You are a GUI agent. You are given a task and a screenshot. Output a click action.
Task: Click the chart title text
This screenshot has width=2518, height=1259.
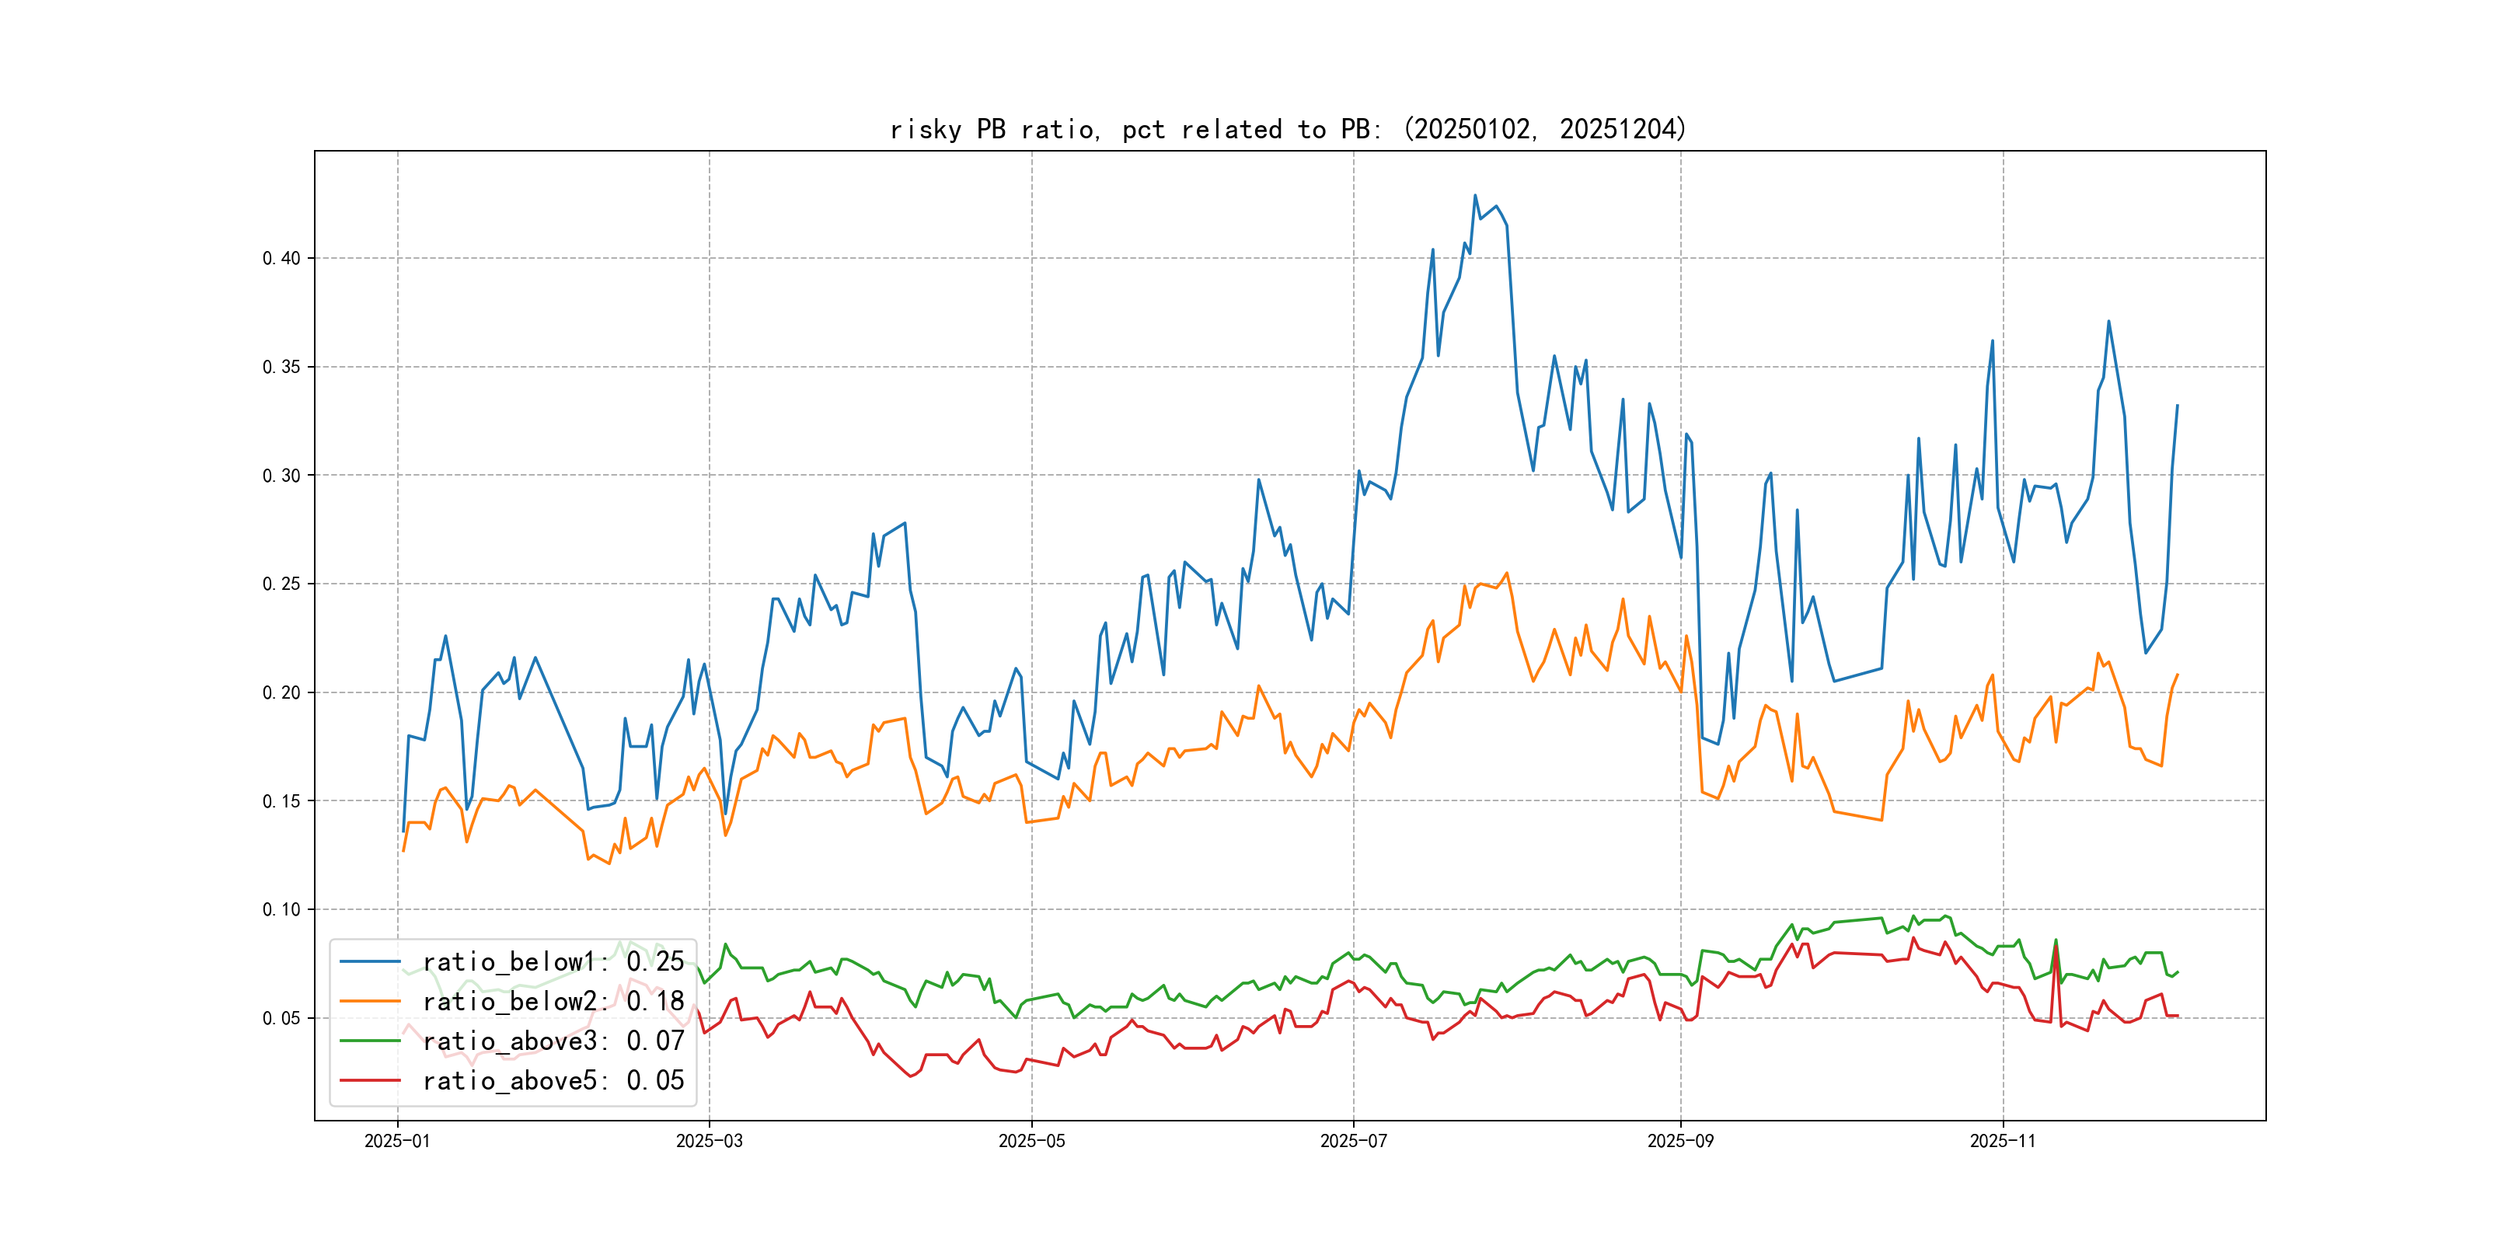pos(1289,129)
